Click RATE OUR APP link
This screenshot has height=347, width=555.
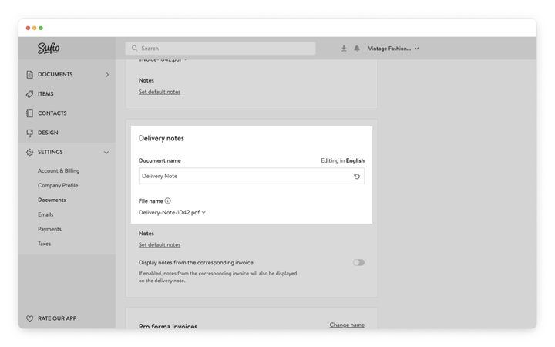(57, 318)
